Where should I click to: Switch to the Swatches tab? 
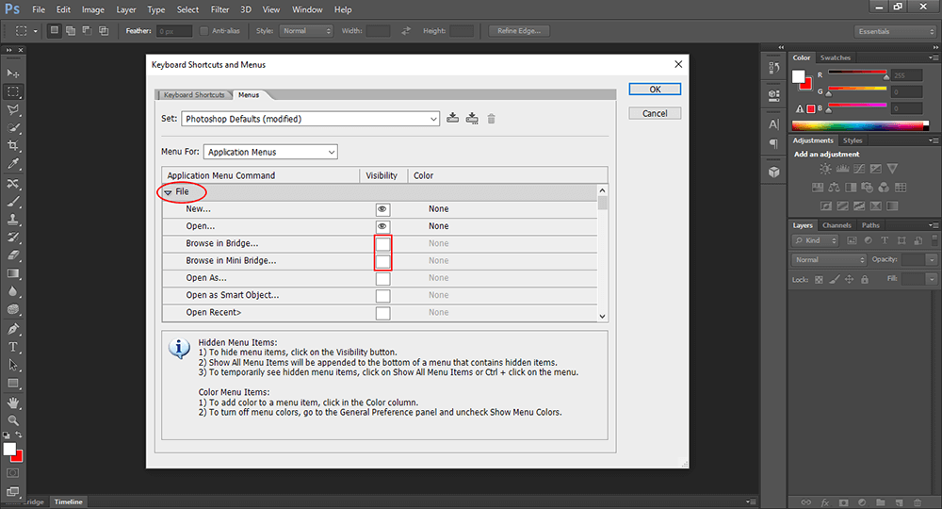tap(835, 57)
